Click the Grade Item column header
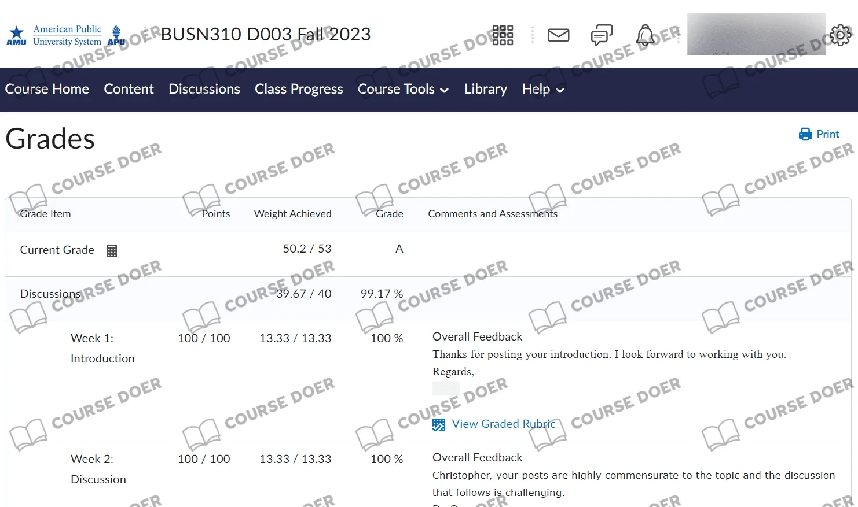The height and width of the screenshot is (507, 858). (45, 214)
